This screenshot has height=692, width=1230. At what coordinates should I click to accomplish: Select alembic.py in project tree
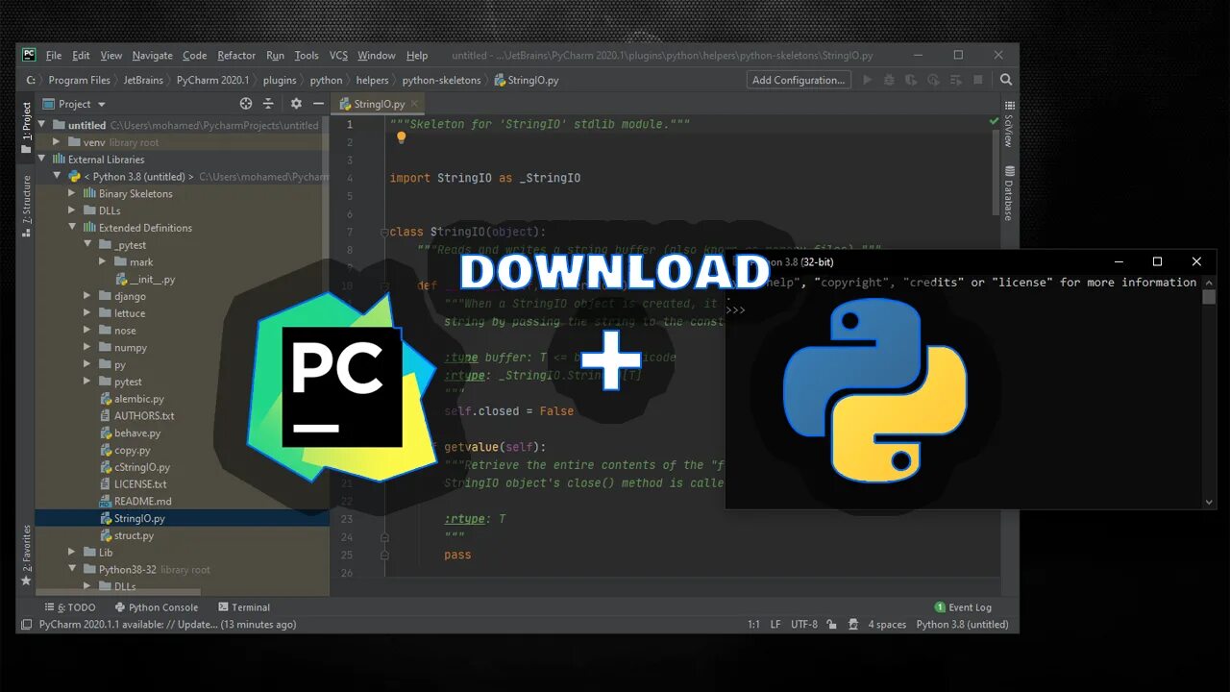[x=139, y=399]
